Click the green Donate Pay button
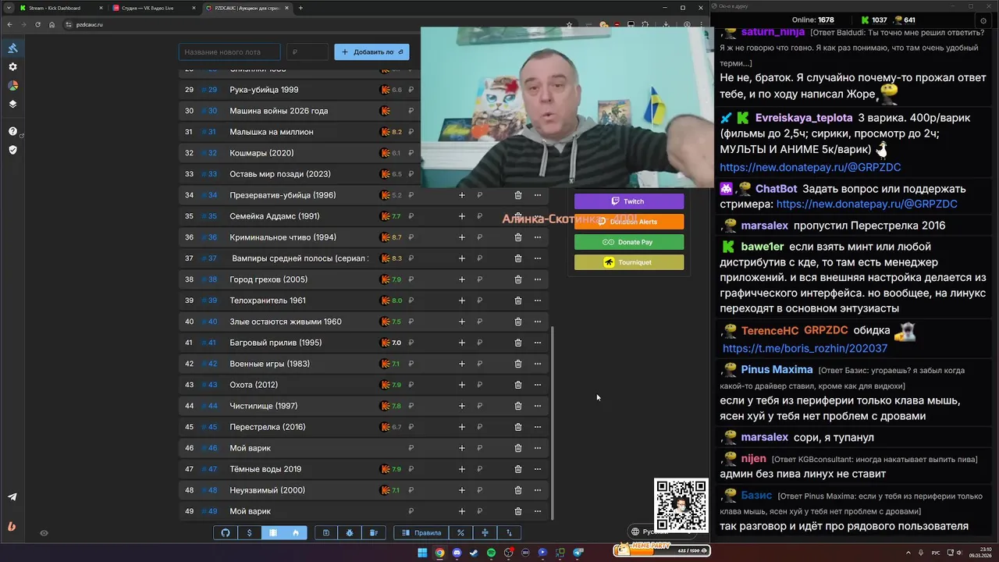The image size is (999, 562). point(629,242)
